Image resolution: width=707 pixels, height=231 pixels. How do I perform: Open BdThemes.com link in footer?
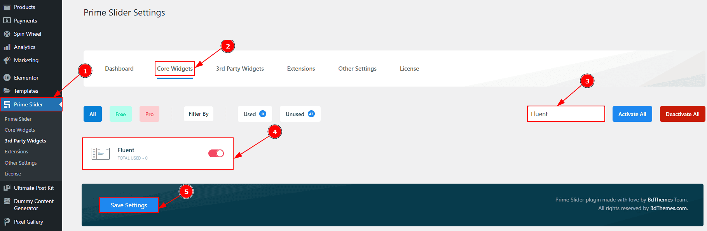click(x=669, y=208)
